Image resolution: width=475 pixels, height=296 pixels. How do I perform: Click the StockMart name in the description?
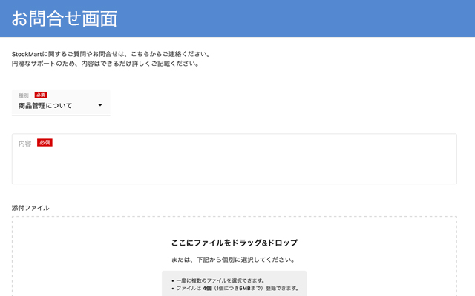pyautogui.click(x=30, y=54)
